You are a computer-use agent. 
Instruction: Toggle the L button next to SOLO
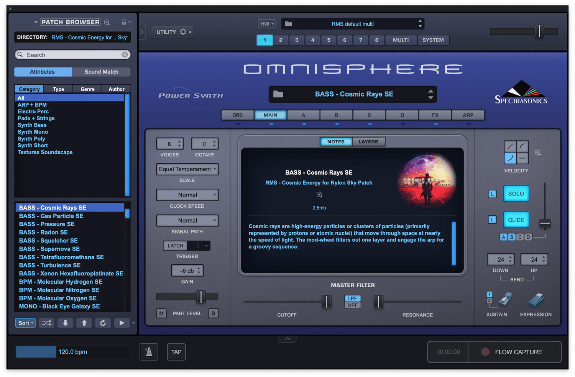[492, 194]
